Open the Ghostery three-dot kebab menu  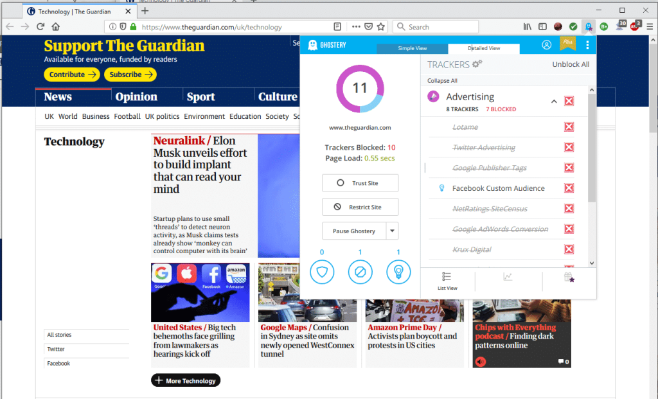587,45
